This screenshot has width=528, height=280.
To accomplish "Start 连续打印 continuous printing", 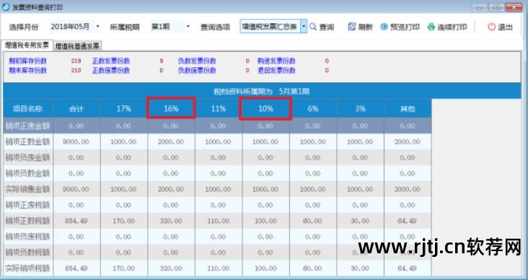I will pyautogui.click(x=447, y=27).
